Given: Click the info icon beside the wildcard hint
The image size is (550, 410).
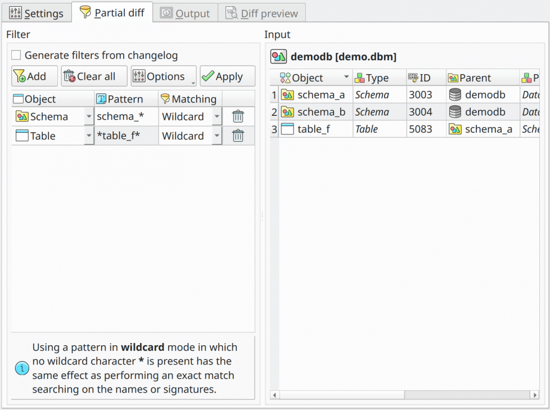Looking at the screenshot, I should point(22,368).
